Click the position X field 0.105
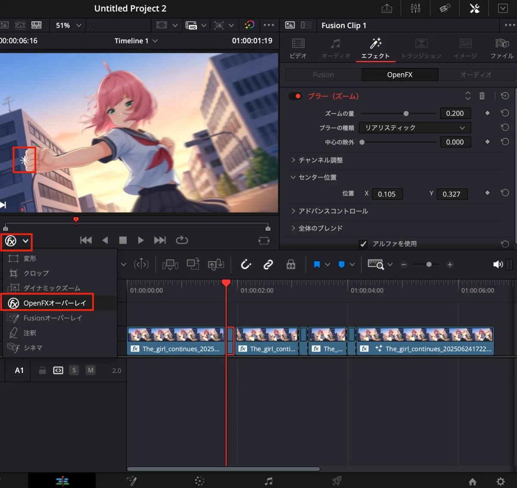The image size is (517, 488). pyautogui.click(x=387, y=194)
